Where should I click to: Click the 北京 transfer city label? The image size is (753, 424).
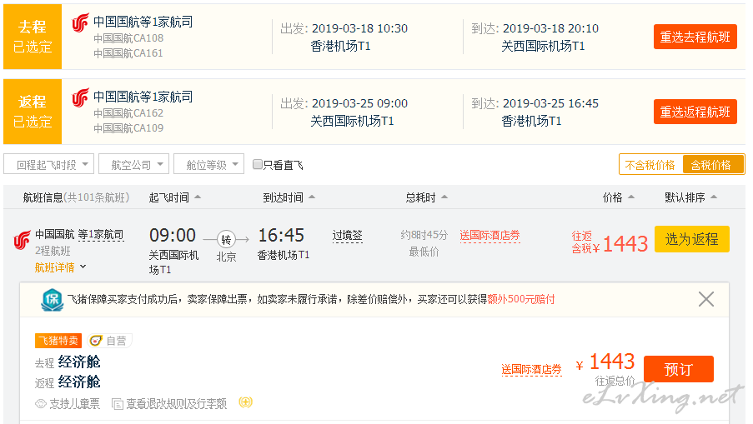226,257
